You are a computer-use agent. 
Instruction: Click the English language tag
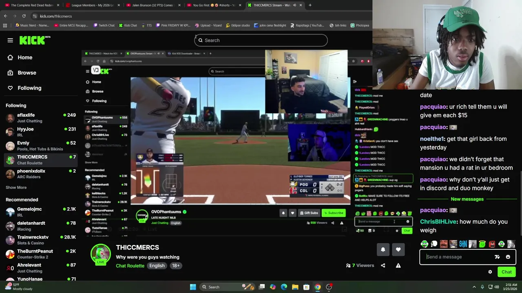coord(157,266)
